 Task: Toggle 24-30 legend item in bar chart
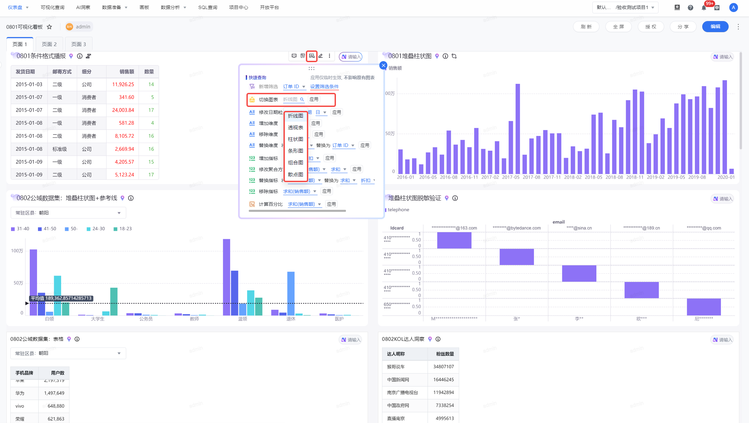(x=96, y=229)
